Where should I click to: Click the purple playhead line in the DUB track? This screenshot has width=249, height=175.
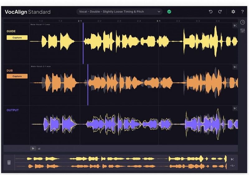(88, 85)
